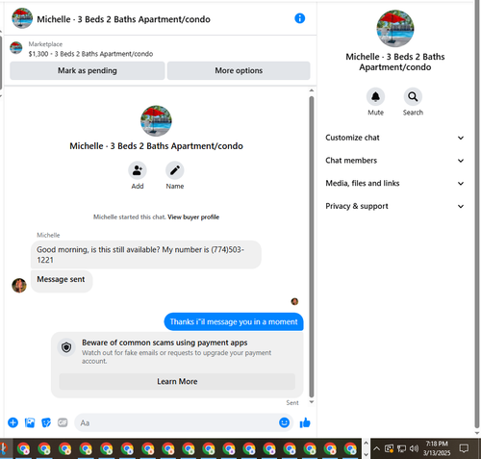481x459 pixels.
Task: Click Beware of common scams heading
Action: [165, 343]
